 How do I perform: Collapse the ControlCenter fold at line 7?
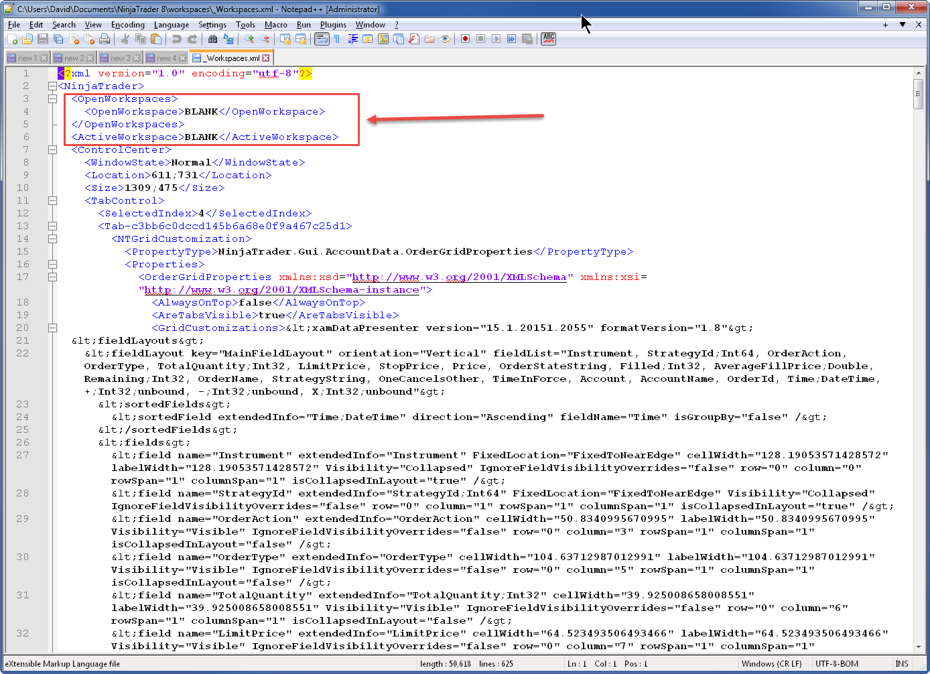coord(52,149)
